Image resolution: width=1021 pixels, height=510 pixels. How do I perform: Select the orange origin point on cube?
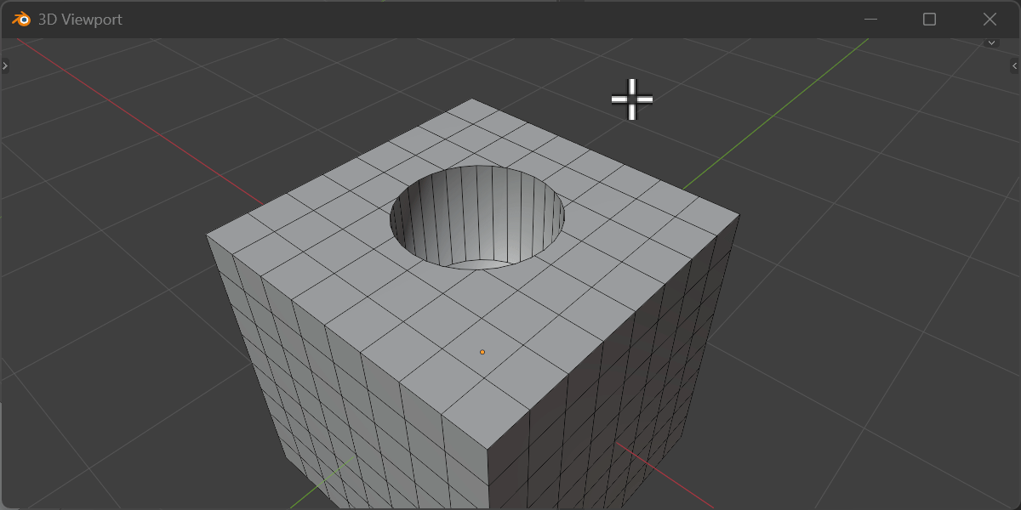(x=482, y=352)
